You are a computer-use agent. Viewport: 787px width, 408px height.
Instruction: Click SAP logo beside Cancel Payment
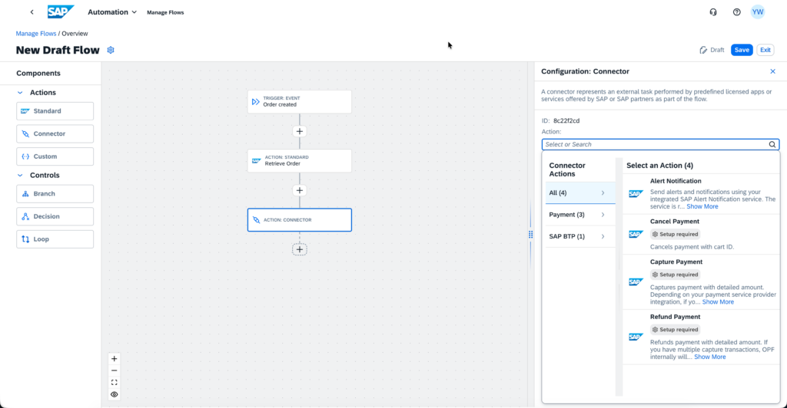point(636,234)
